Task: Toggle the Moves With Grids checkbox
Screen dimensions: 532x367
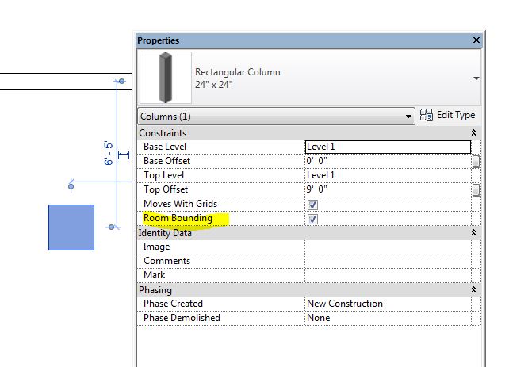Action: pos(312,205)
